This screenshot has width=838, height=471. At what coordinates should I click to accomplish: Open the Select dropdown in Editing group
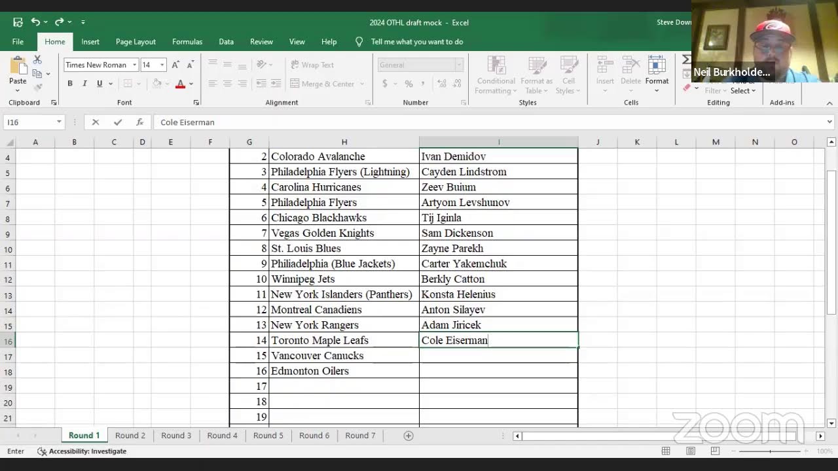pyautogui.click(x=743, y=91)
